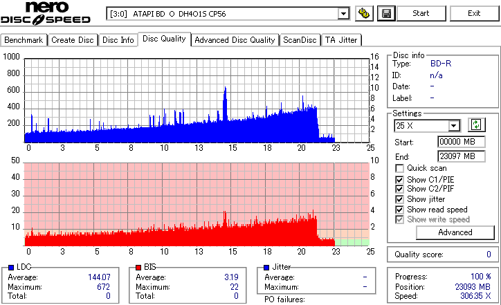The height and width of the screenshot is (305, 501).
Task: Switch to the ScanDisc tab
Action: (x=300, y=40)
